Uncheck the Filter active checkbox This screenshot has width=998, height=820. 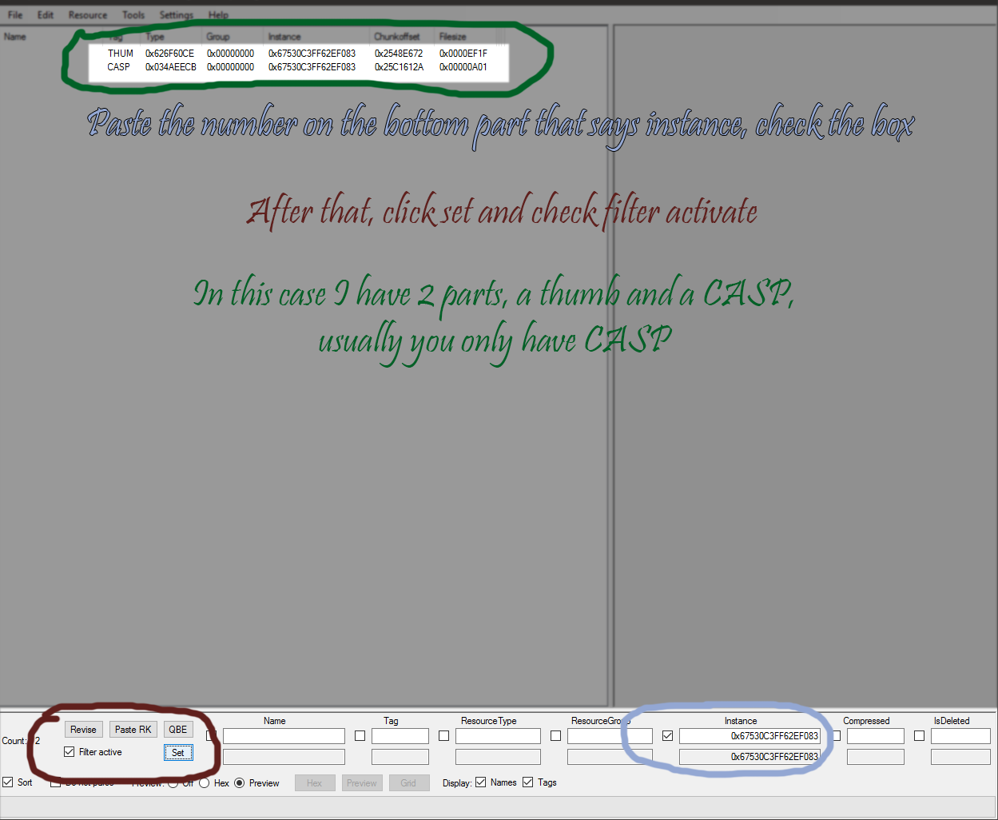point(70,752)
